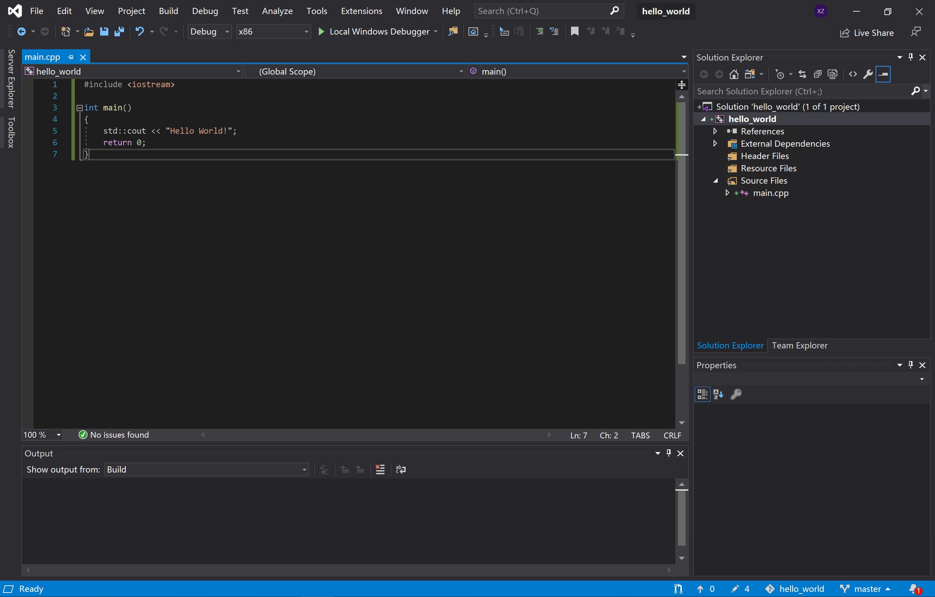Start Local Windows Debugger with the green play icon

(x=321, y=31)
